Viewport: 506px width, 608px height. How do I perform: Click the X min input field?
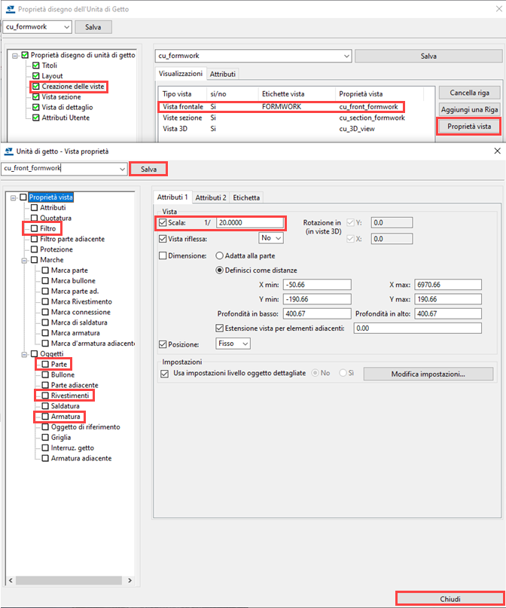(x=317, y=285)
